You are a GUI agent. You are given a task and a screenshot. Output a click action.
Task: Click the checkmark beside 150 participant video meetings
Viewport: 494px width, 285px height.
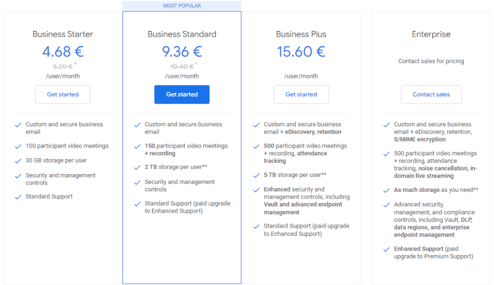137,146
